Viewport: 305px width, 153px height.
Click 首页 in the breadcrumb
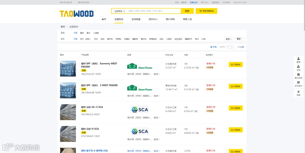(x=63, y=27)
